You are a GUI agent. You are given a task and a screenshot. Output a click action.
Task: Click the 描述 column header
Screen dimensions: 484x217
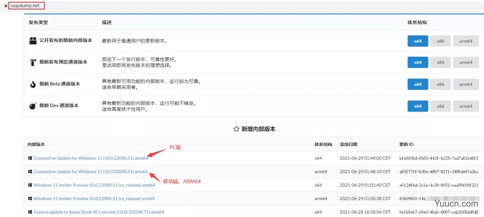(x=107, y=22)
